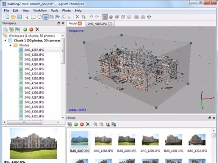The image size is (218, 163).
Task: Choose the Rectangle selection tool
Action: click(33, 17)
